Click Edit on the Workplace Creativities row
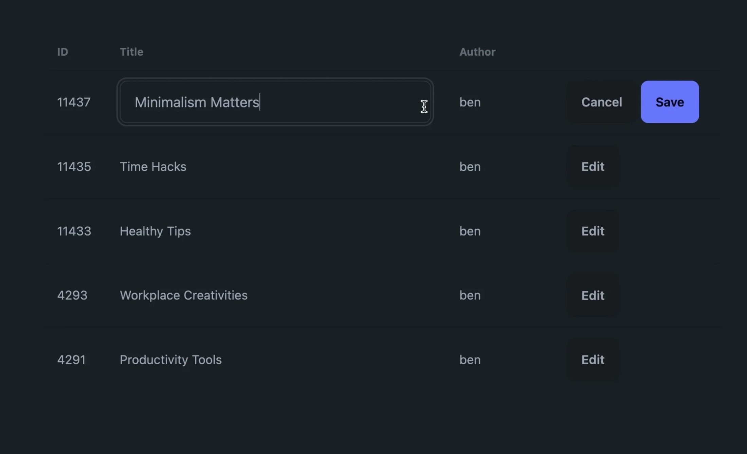747x454 pixels. coord(593,296)
